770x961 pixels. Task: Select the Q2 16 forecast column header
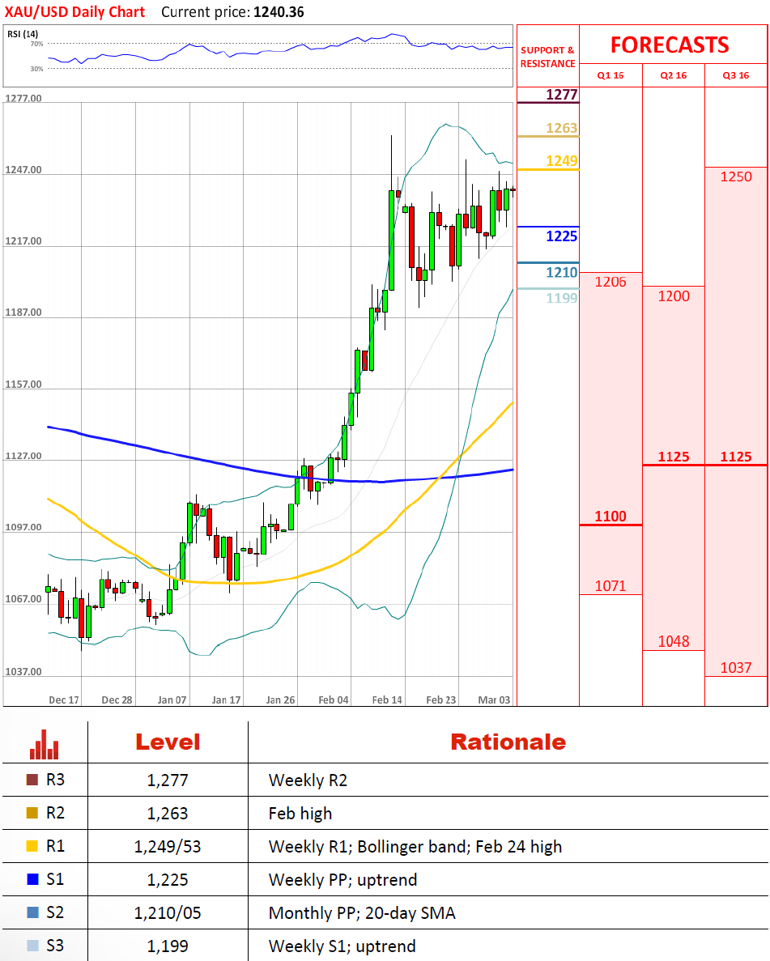673,75
